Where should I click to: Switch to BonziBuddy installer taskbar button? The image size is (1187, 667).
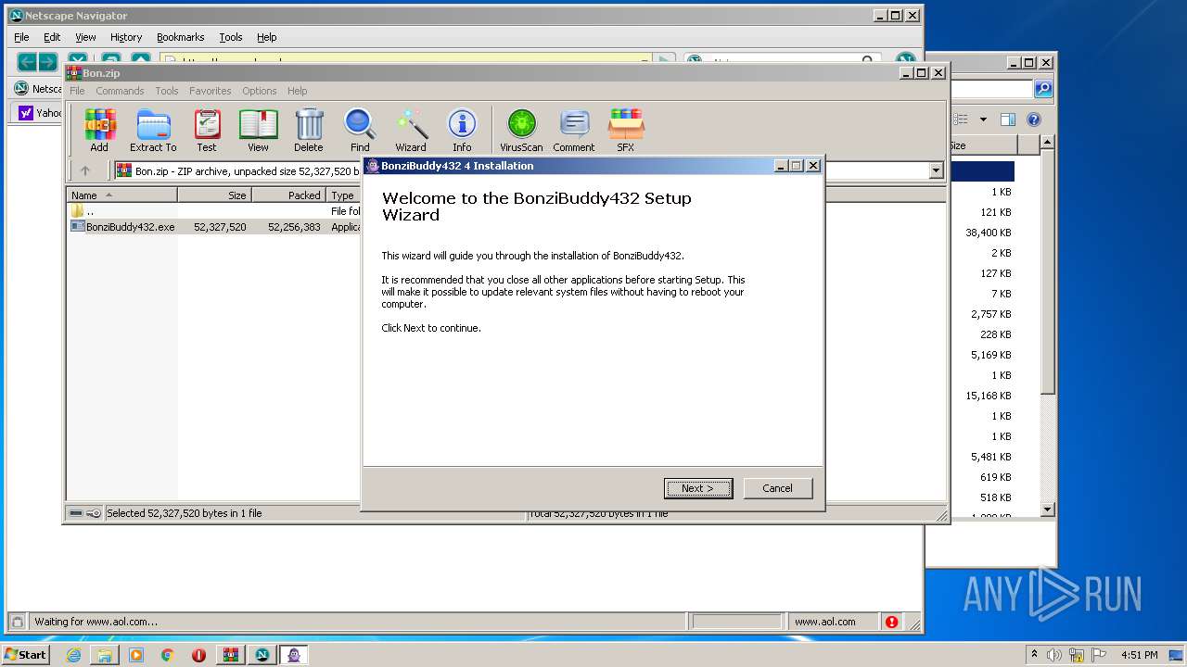(x=294, y=655)
